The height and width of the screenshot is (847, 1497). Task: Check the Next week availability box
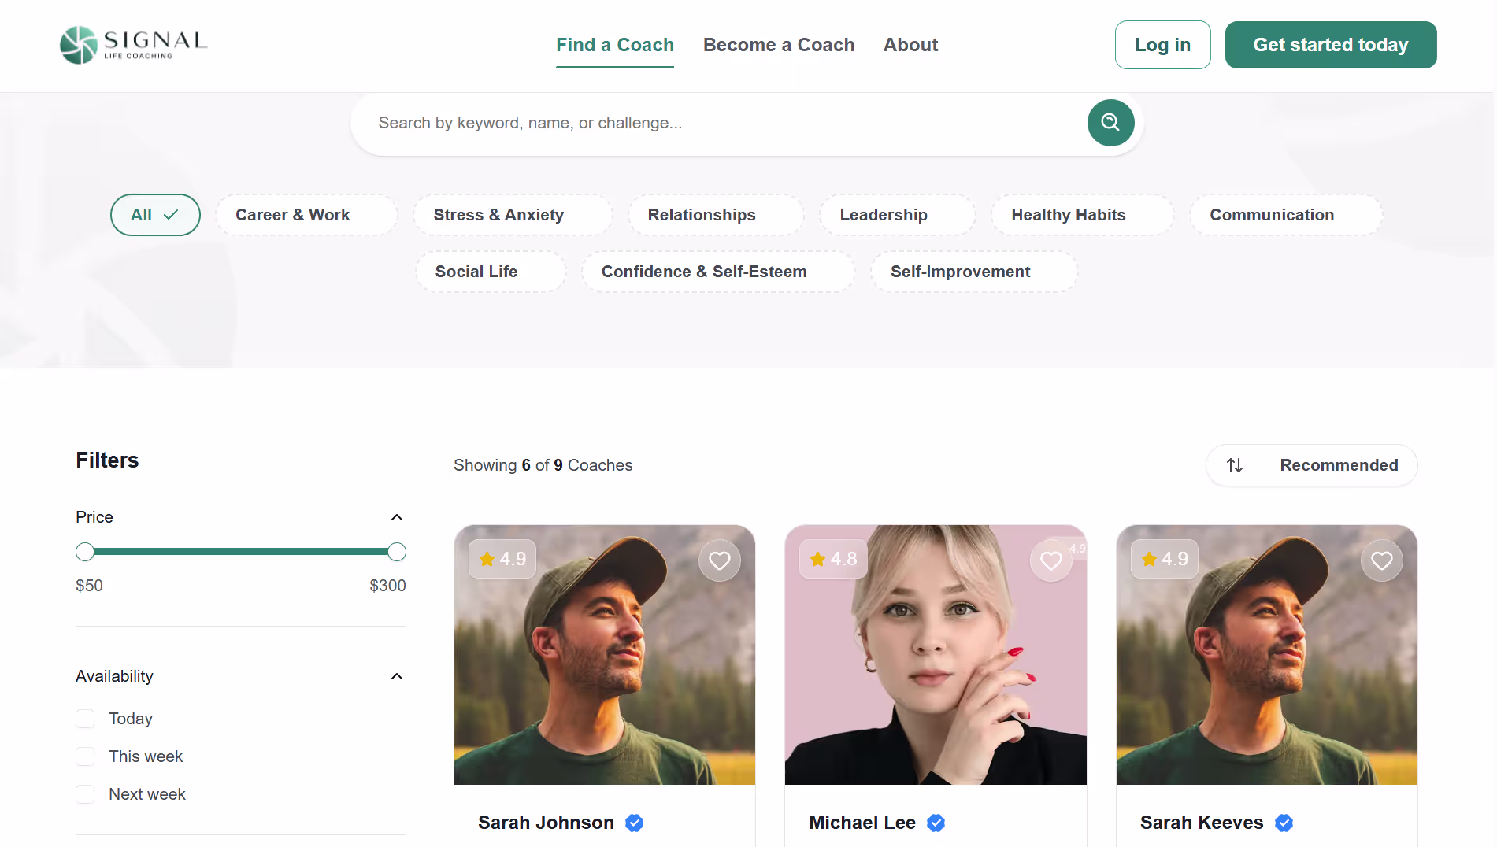[x=85, y=794]
